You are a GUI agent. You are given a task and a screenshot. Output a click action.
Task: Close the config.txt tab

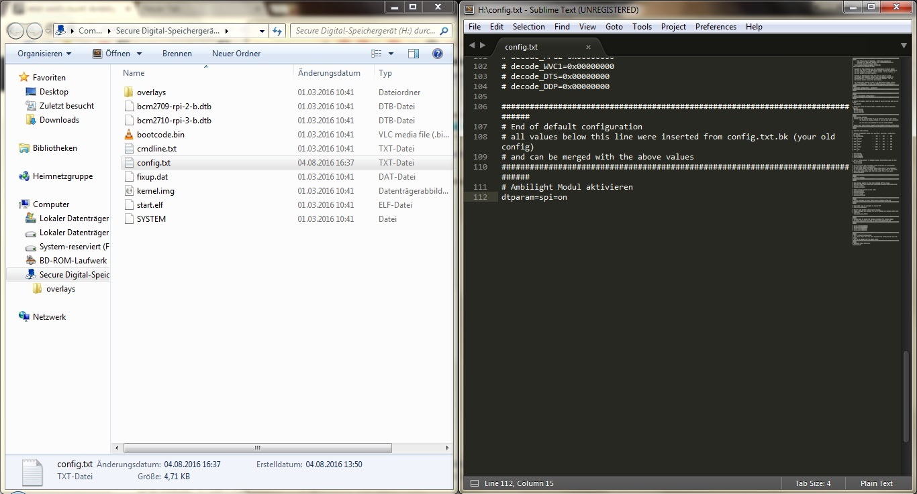coord(589,47)
